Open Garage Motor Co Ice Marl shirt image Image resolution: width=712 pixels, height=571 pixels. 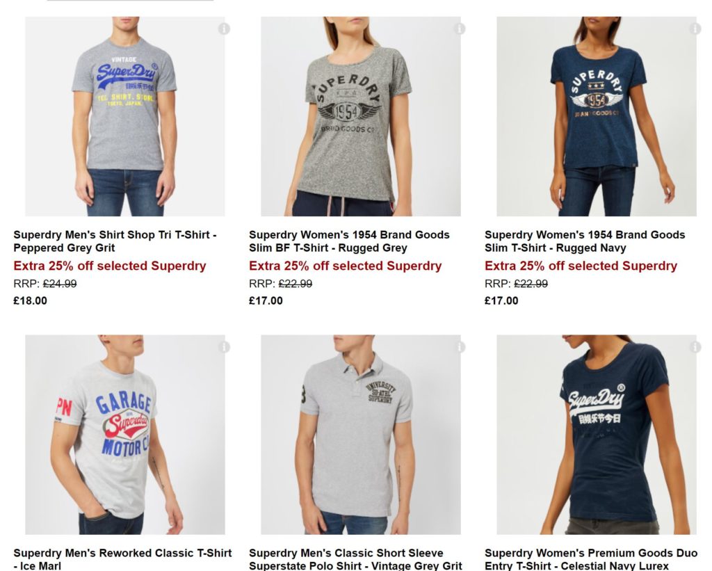point(125,435)
